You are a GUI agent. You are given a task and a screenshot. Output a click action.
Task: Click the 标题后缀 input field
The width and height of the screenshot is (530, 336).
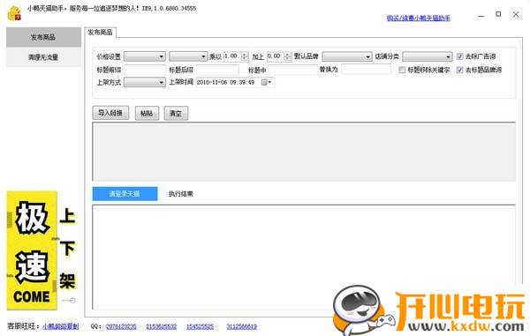point(217,70)
